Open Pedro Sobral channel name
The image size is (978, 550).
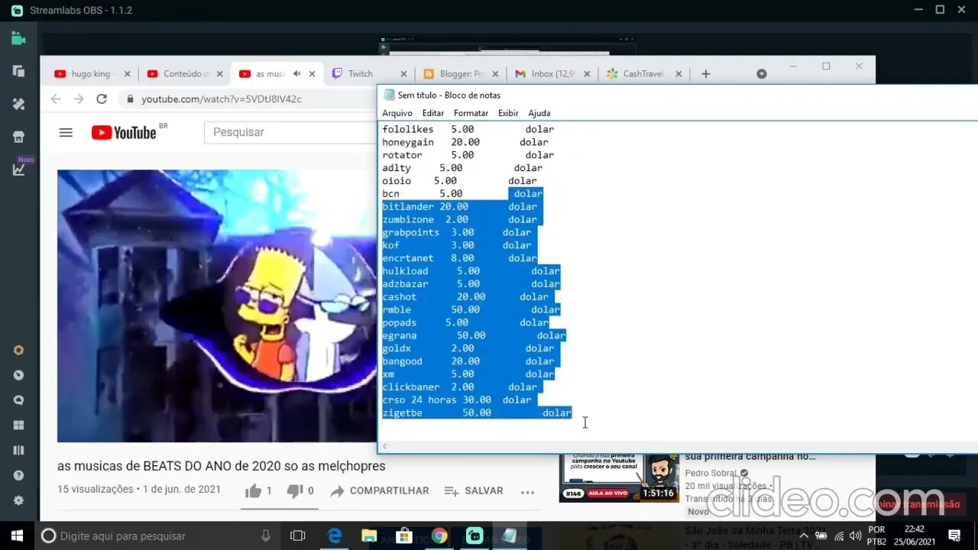pyautogui.click(x=711, y=473)
